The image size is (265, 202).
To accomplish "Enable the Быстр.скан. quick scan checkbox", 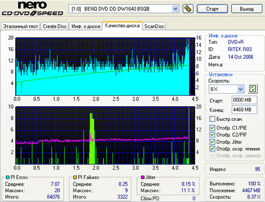I will 212,119.
